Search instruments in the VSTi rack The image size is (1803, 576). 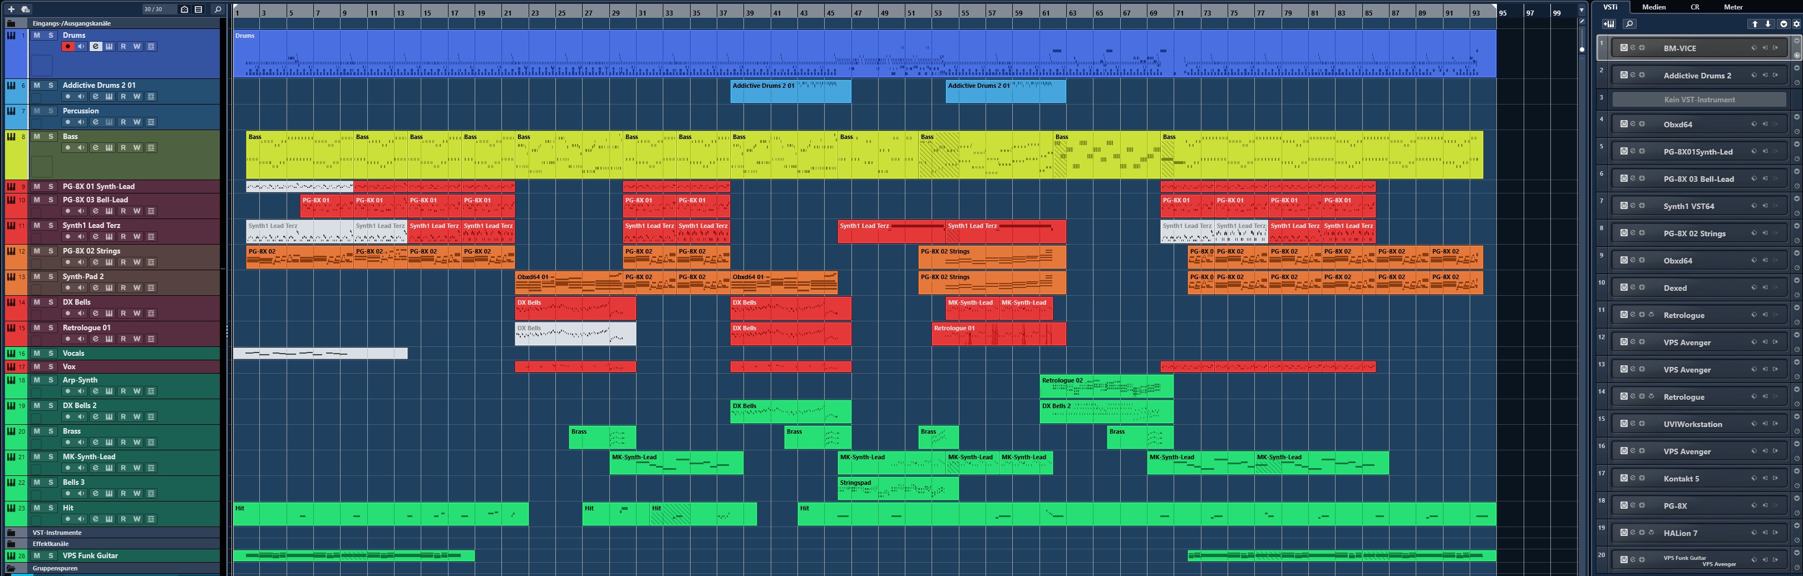[1630, 24]
